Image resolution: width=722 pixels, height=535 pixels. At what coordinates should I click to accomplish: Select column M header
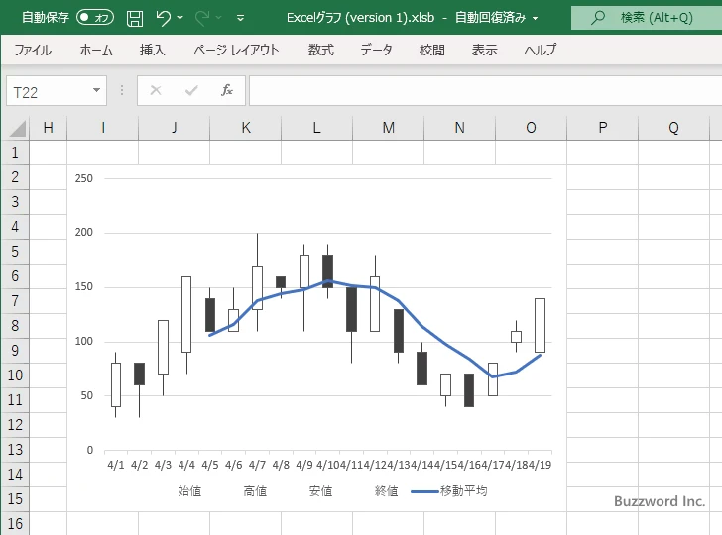[388, 128]
